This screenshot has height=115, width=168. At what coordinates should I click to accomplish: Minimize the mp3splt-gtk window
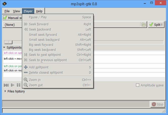[145, 3]
